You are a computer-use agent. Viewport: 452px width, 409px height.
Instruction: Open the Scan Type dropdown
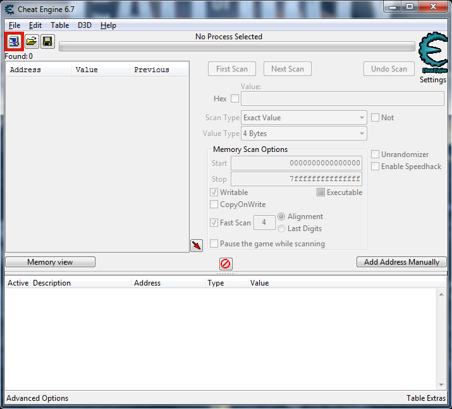coord(304,118)
